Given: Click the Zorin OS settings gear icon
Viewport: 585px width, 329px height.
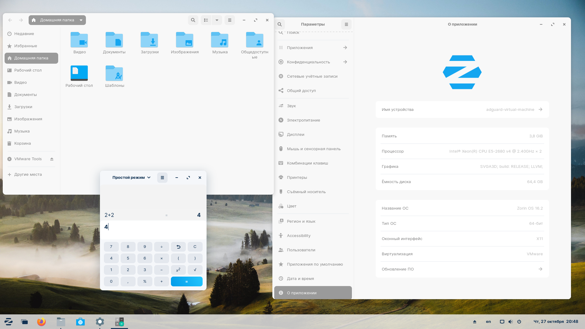Looking at the screenshot, I should coord(100,321).
